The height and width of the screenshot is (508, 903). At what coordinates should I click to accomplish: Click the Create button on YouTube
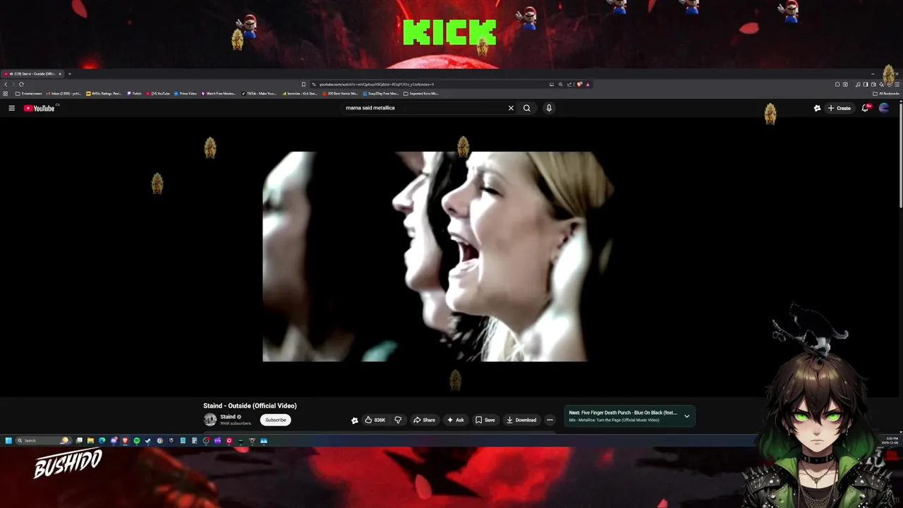[x=840, y=108]
